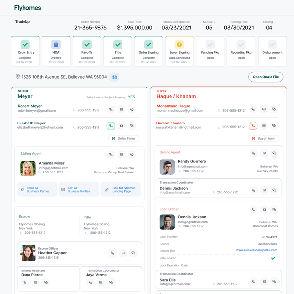The width and height of the screenshot is (294, 294).
Task: Click link icon in Loan Officer card
Action: pyautogui.click(x=274, y=210)
